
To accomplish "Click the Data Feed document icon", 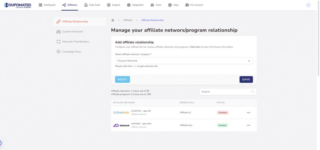I will point(86,5).
